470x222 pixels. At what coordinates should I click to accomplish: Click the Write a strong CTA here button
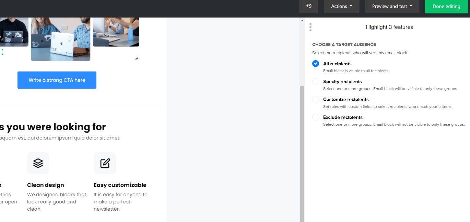click(x=57, y=80)
